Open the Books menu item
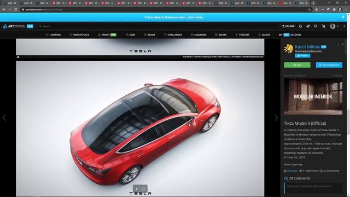 [x=220, y=35]
